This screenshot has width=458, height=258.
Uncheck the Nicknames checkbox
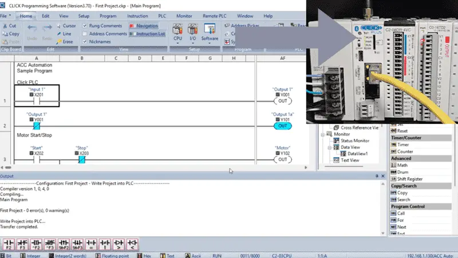point(85,41)
